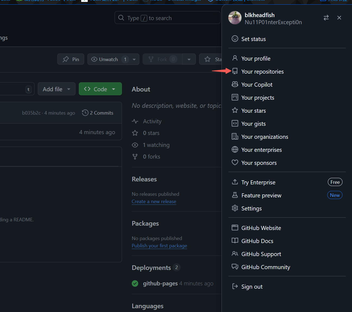Click heart icon for Your sponsors
The width and height of the screenshot is (352, 312).
(x=235, y=163)
